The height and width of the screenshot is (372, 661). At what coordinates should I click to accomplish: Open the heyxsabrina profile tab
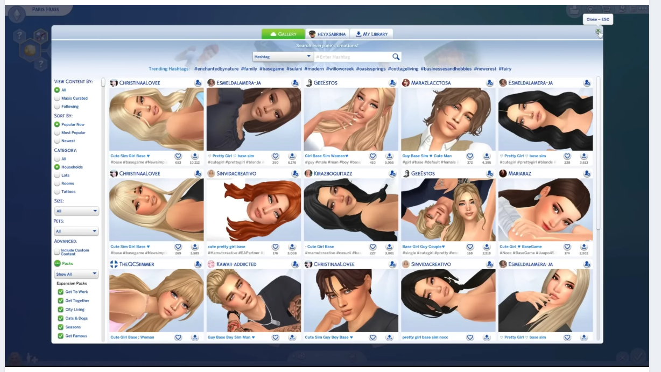tap(327, 34)
